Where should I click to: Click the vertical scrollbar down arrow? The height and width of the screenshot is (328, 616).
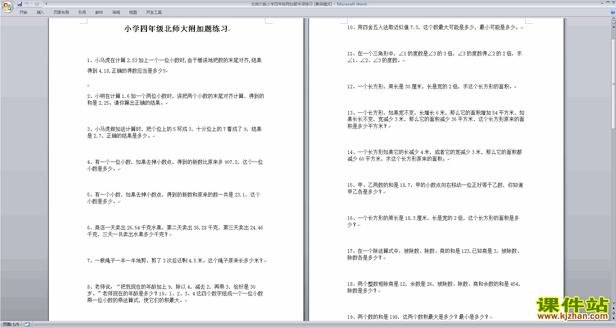(x=613, y=303)
